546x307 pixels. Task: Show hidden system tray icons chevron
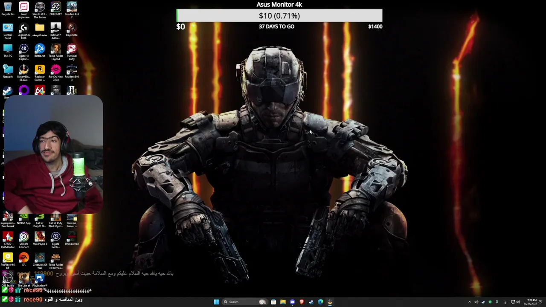(470, 302)
